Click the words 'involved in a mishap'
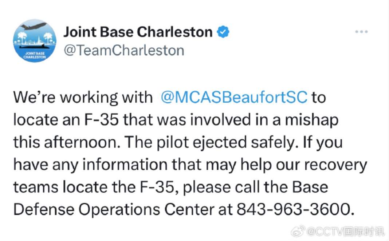This screenshot has height=241, width=389. click(x=264, y=120)
